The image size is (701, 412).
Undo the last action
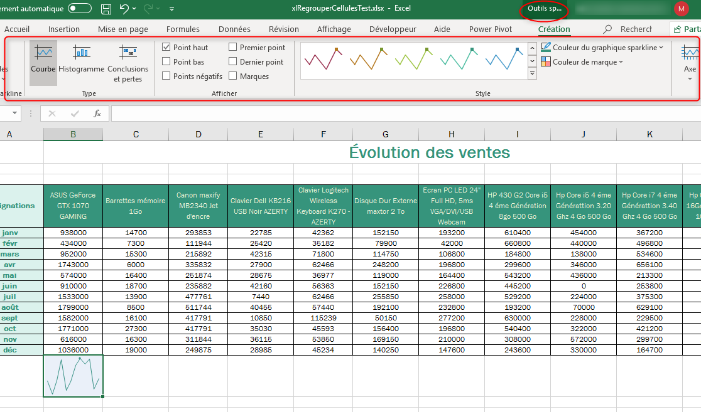pyautogui.click(x=124, y=9)
